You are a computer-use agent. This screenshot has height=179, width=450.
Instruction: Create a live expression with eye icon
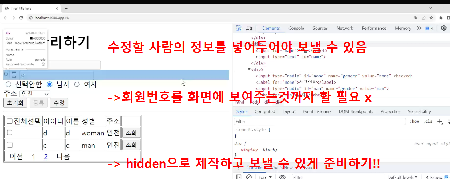click(282, 177)
